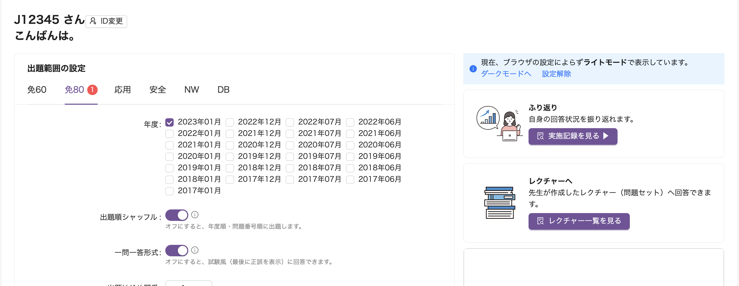Click the 実施記録を見る button

pyautogui.click(x=573, y=136)
